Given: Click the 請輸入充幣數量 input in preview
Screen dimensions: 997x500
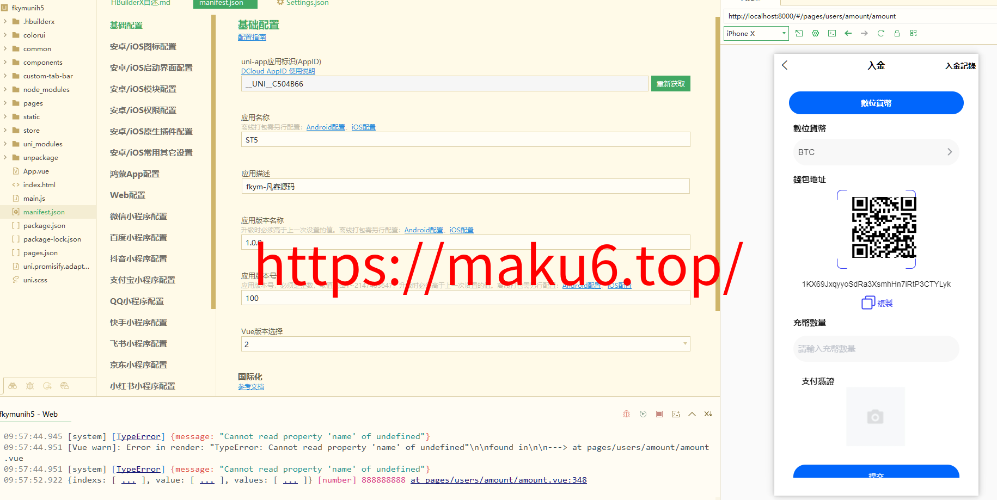Looking at the screenshot, I should 876,349.
